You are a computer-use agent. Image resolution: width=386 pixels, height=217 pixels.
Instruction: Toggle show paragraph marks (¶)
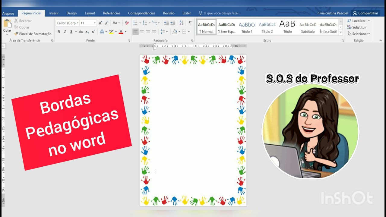click(x=190, y=23)
